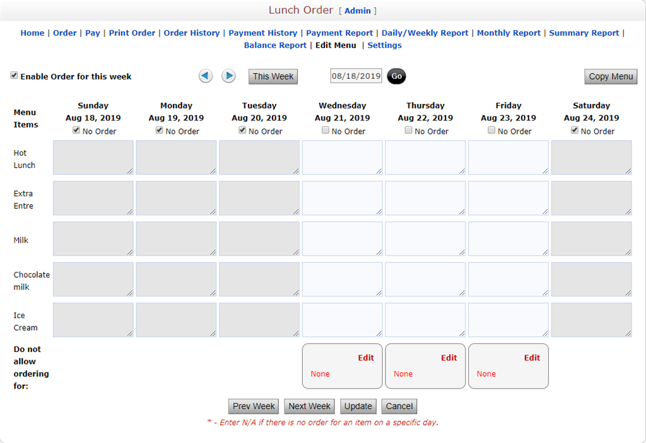The width and height of the screenshot is (646, 443).
Task: Advance one week using blue right arrow
Action: 228,76
